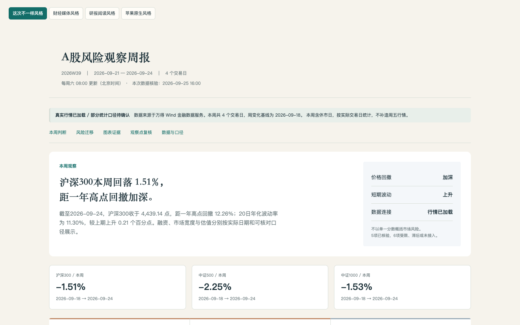
Task: Open the 沪深300 / 本周 card
Action: coord(117,287)
